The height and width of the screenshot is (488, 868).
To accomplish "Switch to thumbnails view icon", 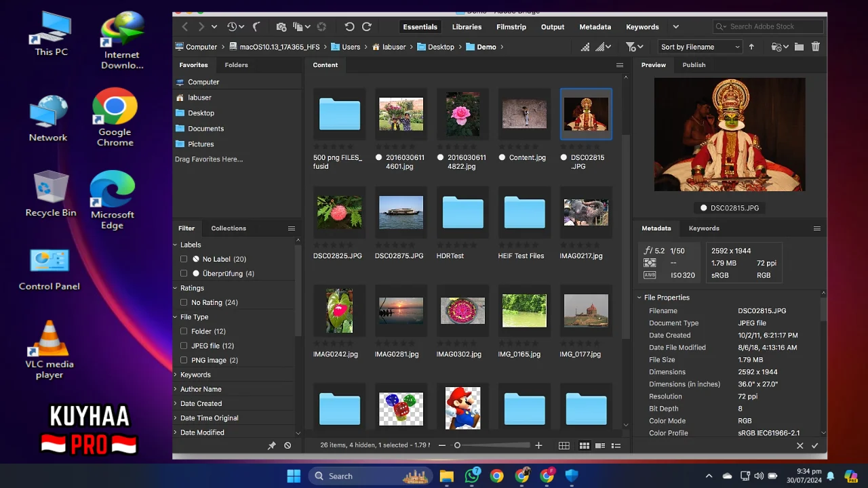I will (584, 445).
